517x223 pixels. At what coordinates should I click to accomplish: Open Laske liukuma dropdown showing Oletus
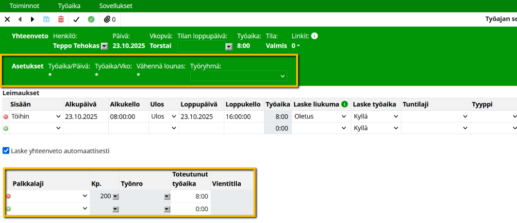pos(320,117)
